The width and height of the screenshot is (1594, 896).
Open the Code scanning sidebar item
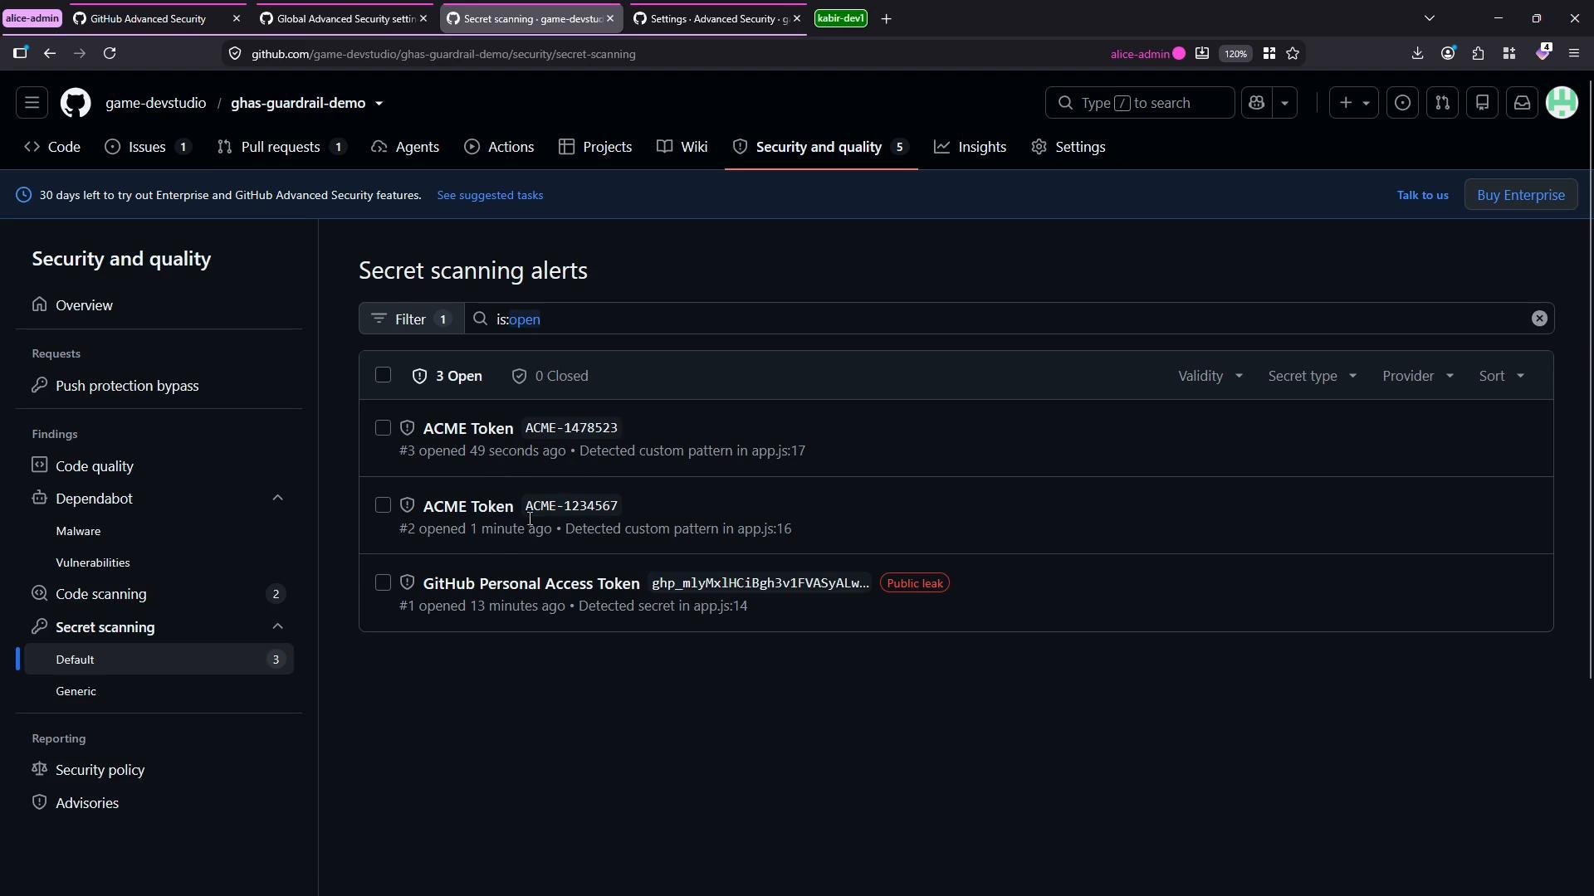pyautogui.click(x=159, y=594)
